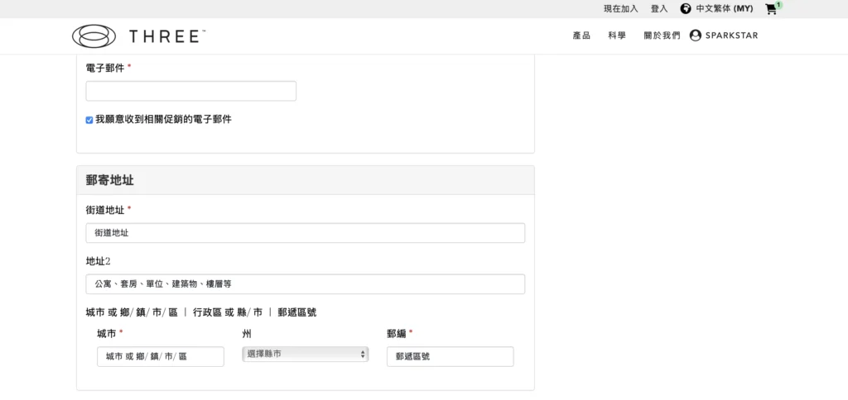848x400 pixels.
Task: Click the 州 field label
Action: coord(247,334)
